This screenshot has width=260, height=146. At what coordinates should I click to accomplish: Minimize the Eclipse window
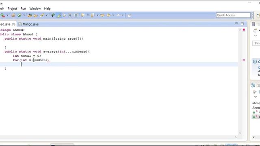tap(249, 3)
